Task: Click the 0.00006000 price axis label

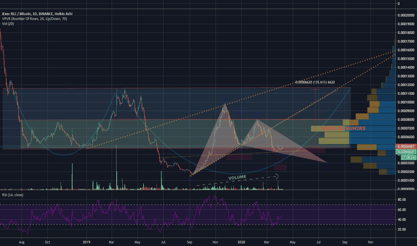Action: coord(406,137)
